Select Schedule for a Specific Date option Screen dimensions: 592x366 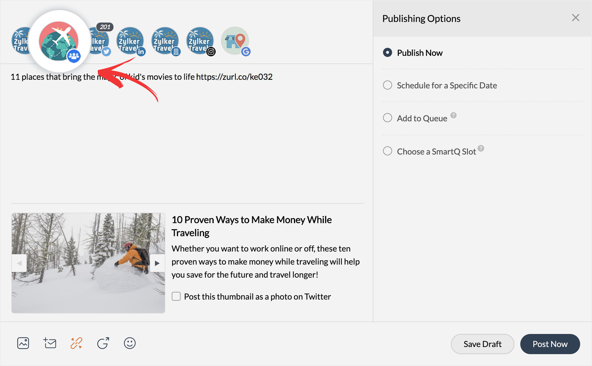tap(387, 85)
